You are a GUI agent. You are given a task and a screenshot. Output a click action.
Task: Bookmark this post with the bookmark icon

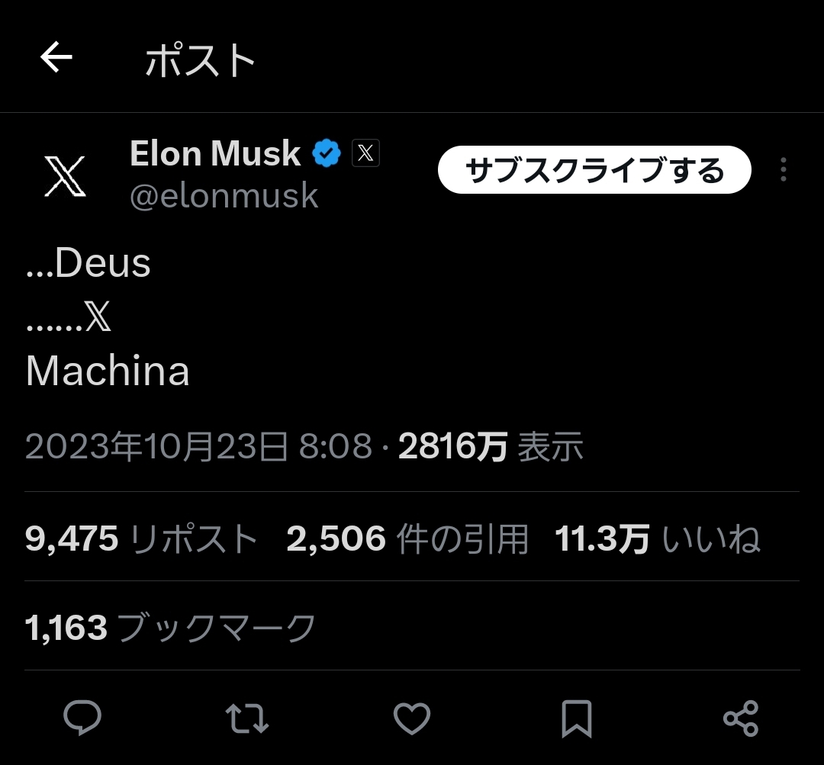(x=576, y=718)
